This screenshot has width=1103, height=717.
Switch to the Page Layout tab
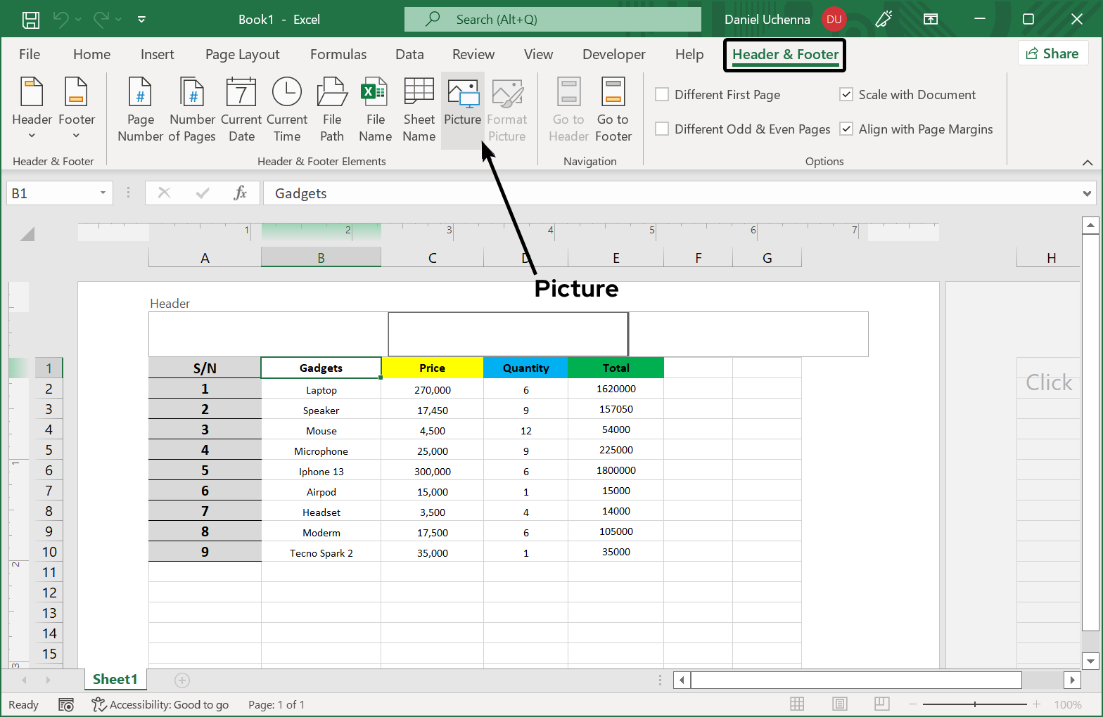click(x=242, y=55)
